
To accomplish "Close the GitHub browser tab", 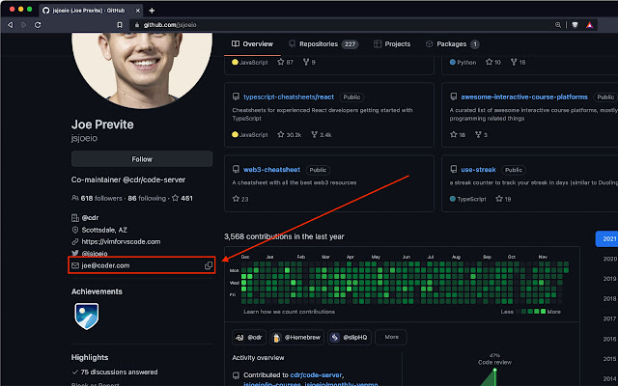I will (137, 11).
